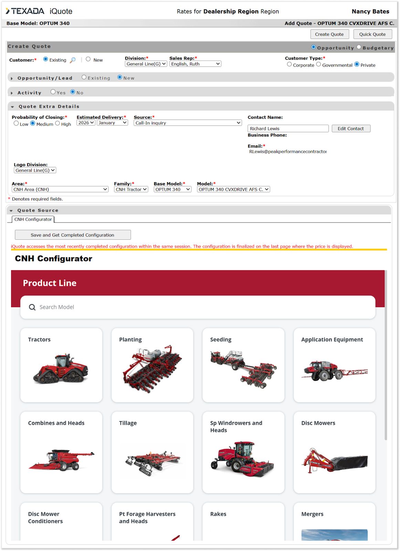
Task: Click the Quick Quote button
Action: click(372, 34)
